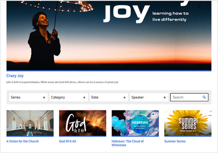Click the plus icon in Category filter
This screenshot has width=218, height=153.
(84, 98)
